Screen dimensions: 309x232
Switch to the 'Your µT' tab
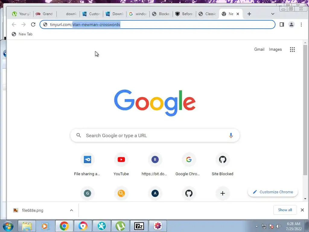[x=22, y=14]
